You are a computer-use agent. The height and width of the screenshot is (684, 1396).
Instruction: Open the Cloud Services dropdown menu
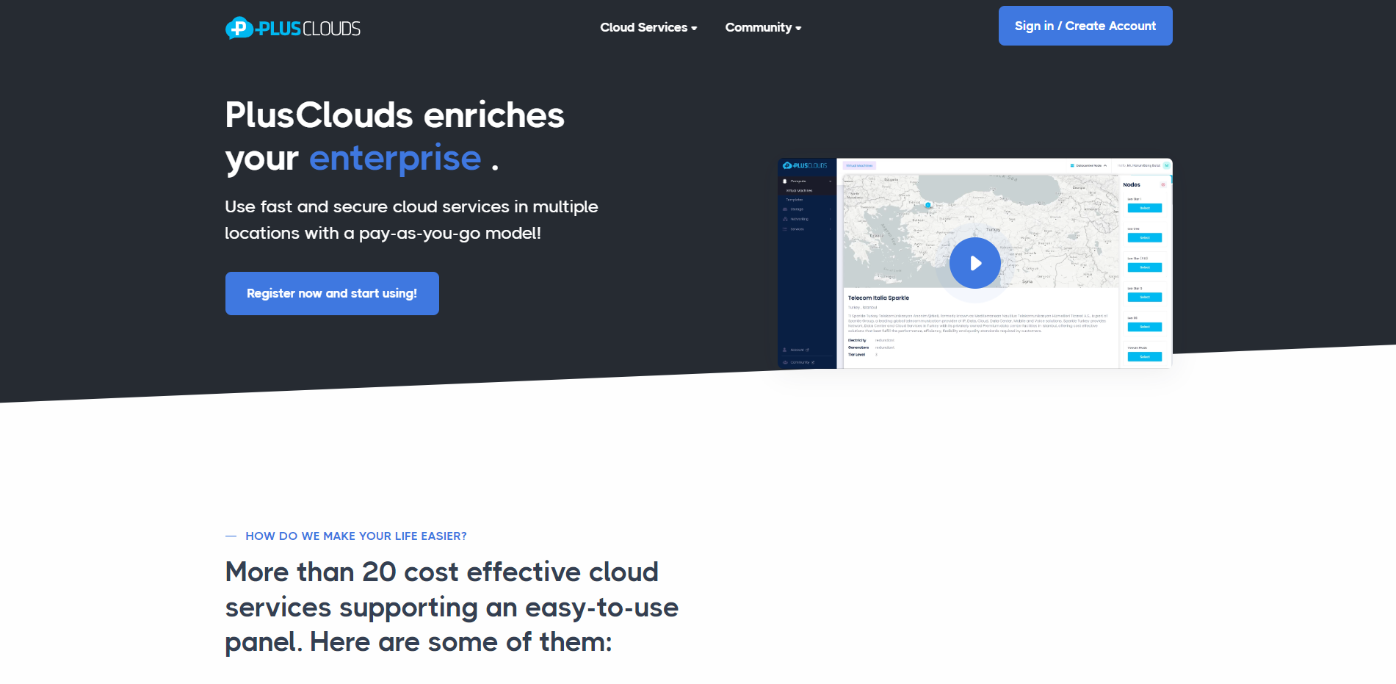648,27
